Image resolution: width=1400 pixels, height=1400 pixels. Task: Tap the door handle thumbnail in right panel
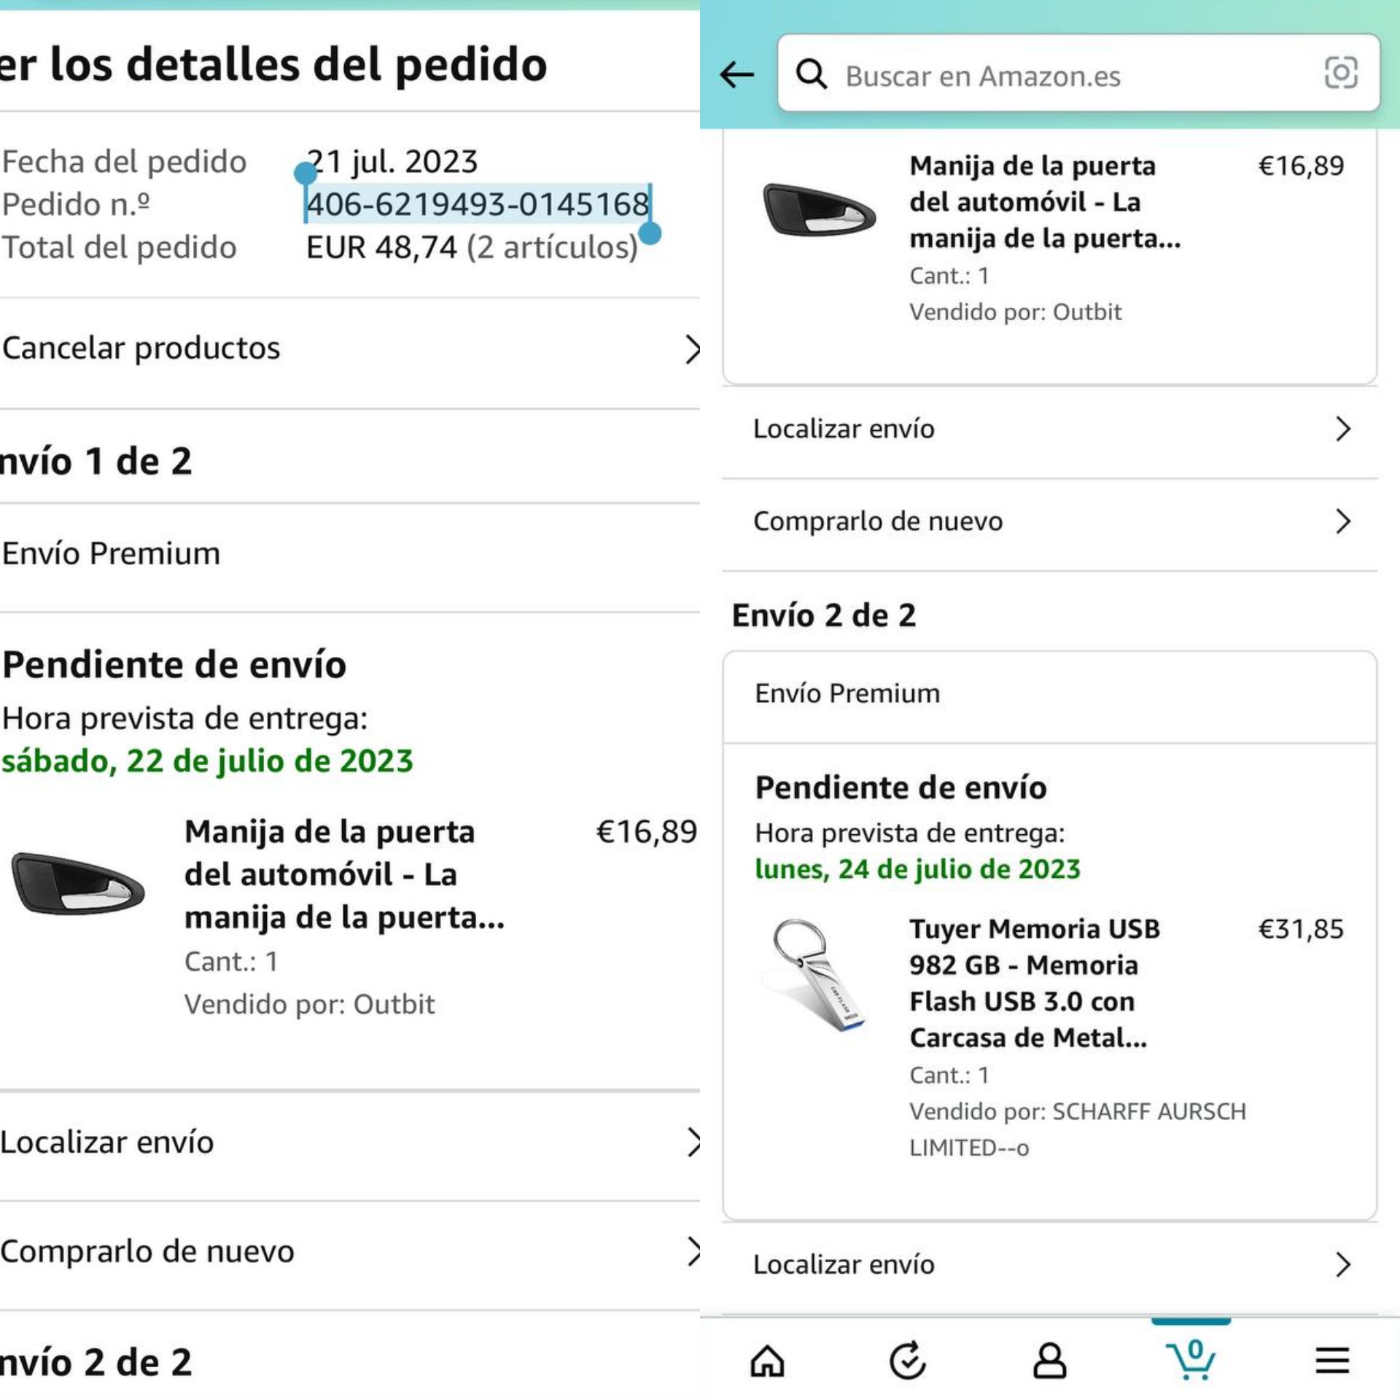pyautogui.click(x=818, y=210)
